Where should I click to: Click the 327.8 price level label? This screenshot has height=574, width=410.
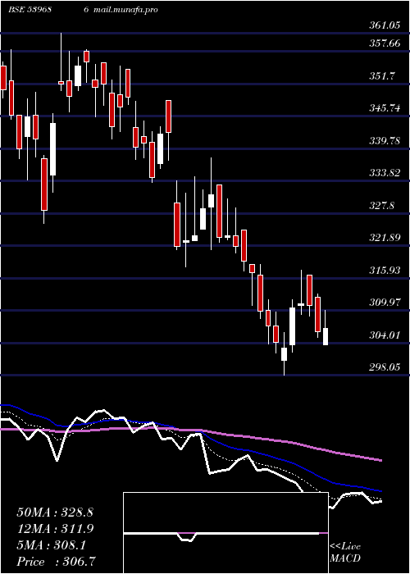[x=381, y=205]
